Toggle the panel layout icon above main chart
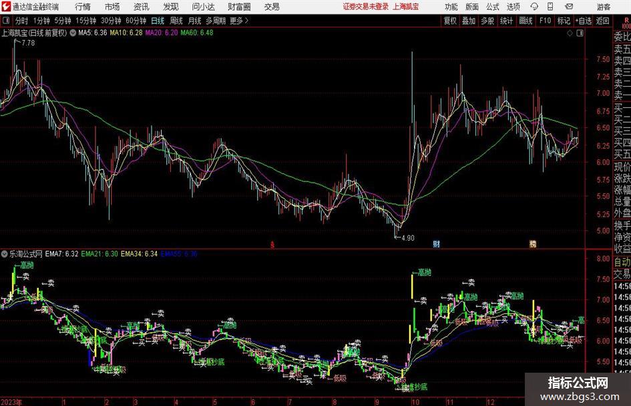This screenshot has height=406, width=631. click(x=580, y=33)
